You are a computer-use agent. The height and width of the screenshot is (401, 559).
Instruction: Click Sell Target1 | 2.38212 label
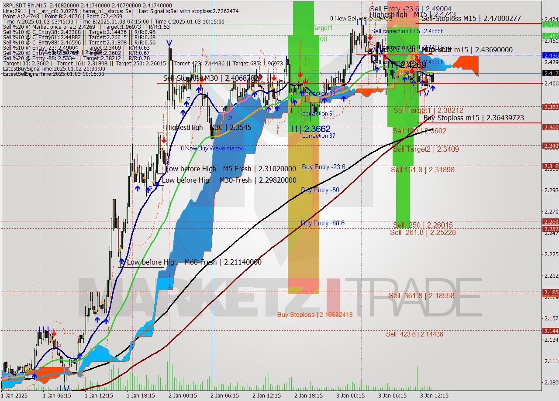[x=428, y=111]
